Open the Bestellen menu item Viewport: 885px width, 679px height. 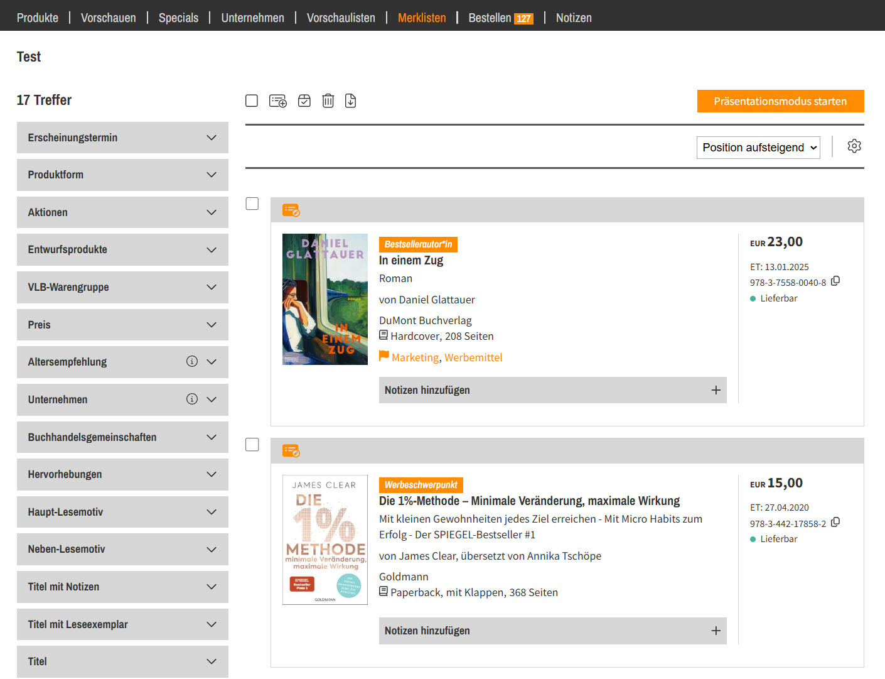490,18
